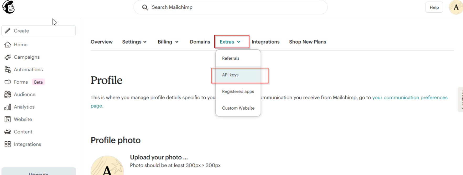
Task: Open your communication preferences link
Action: pyautogui.click(x=410, y=97)
